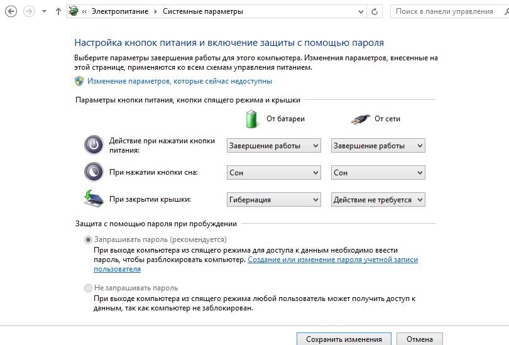Click 'Системные параметры' breadcrumb item
This screenshot has height=345, width=509.
click(202, 11)
